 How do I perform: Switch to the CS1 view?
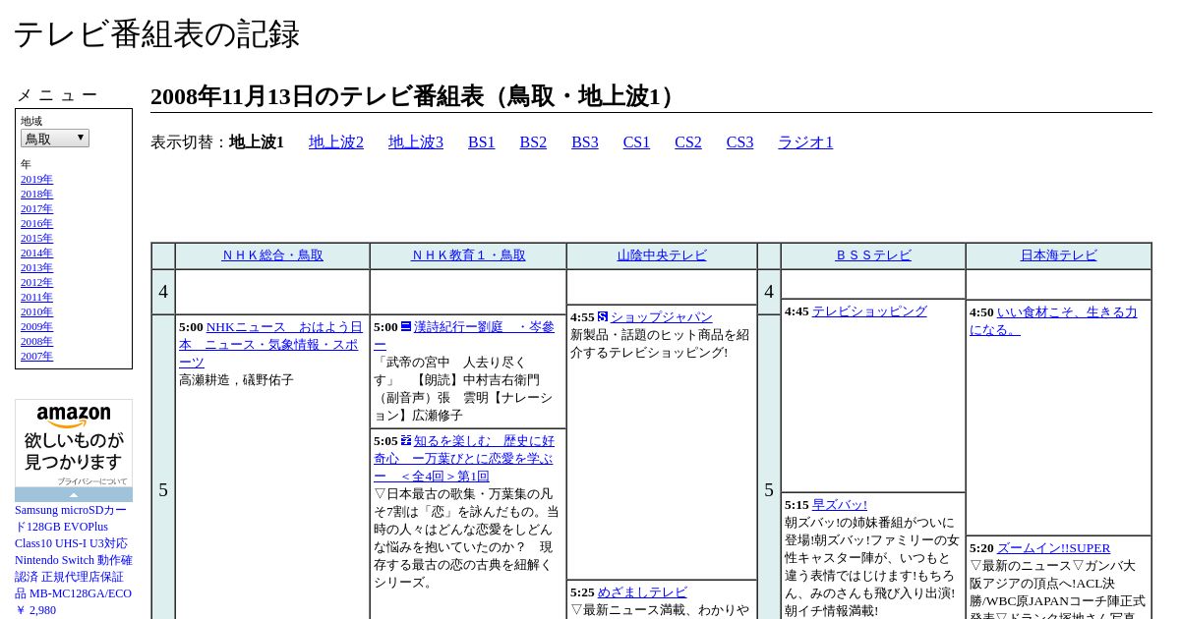point(636,142)
